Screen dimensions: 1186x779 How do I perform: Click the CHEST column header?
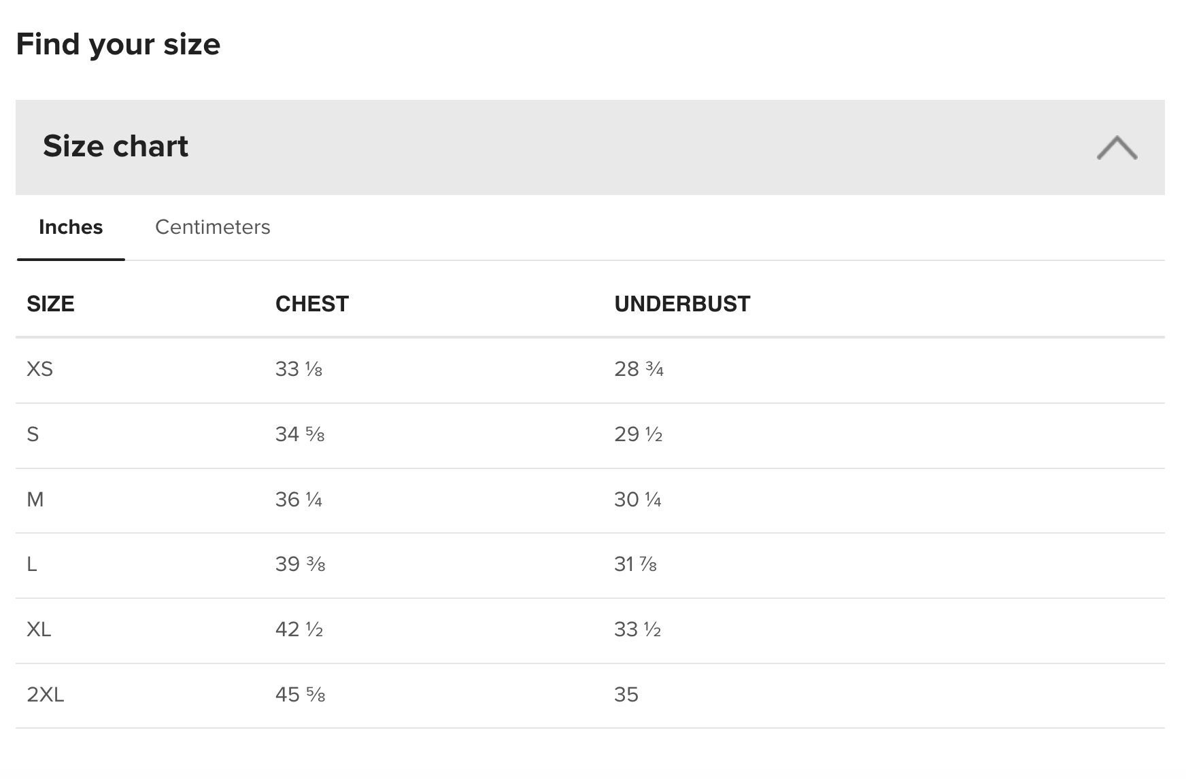(x=311, y=304)
